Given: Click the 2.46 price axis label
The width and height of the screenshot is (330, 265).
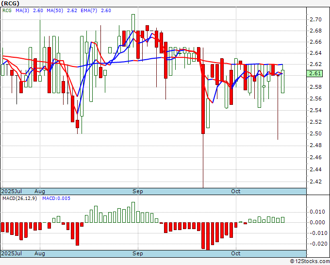Looking at the screenshot, I should click(x=316, y=157).
